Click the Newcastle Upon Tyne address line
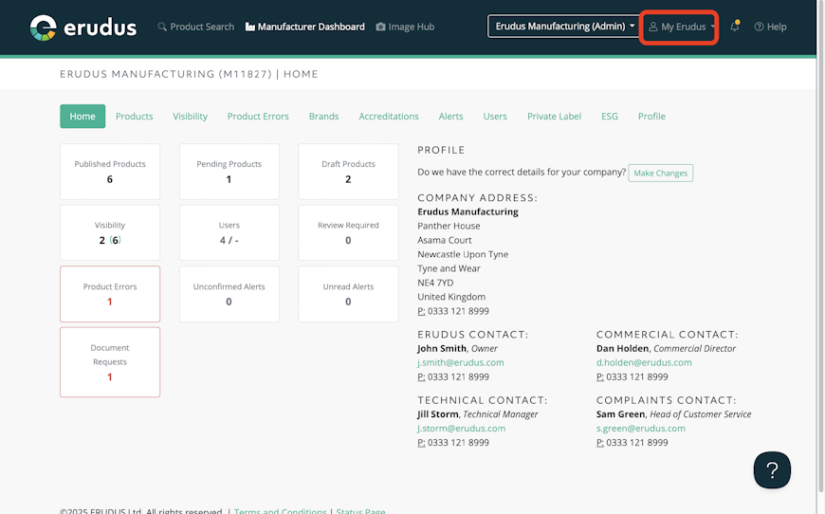Viewport: 825px width, 514px height. pyautogui.click(x=463, y=254)
